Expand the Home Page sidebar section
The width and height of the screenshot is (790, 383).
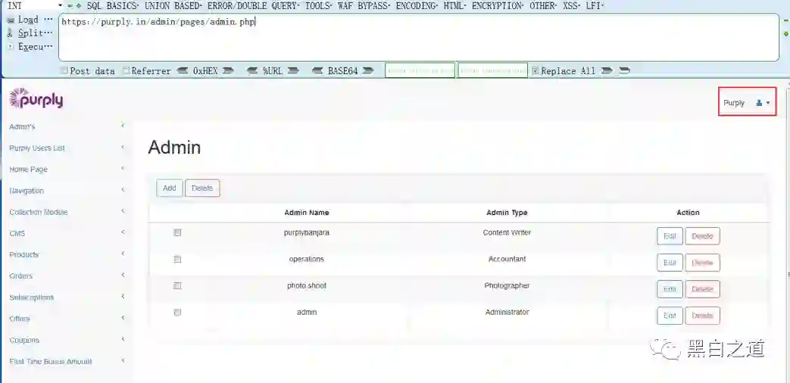(x=67, y=169)
